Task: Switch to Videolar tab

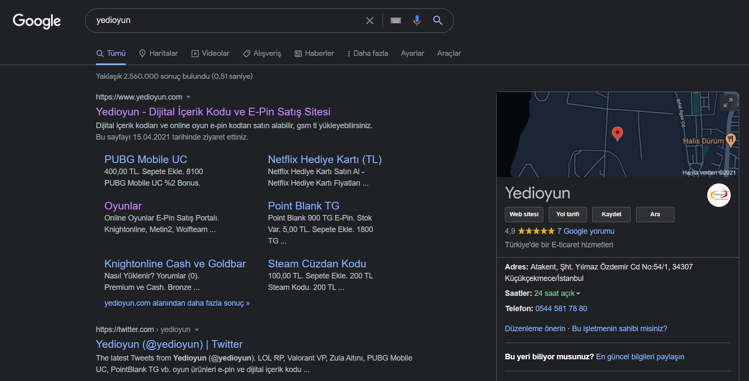Action: coord(210,53)
